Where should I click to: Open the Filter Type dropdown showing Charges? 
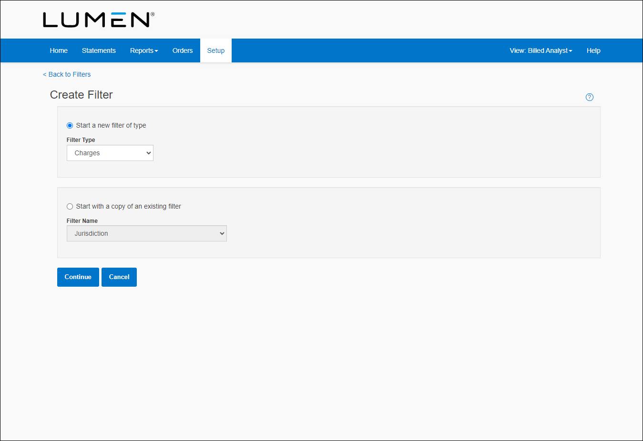pos(110,153)
